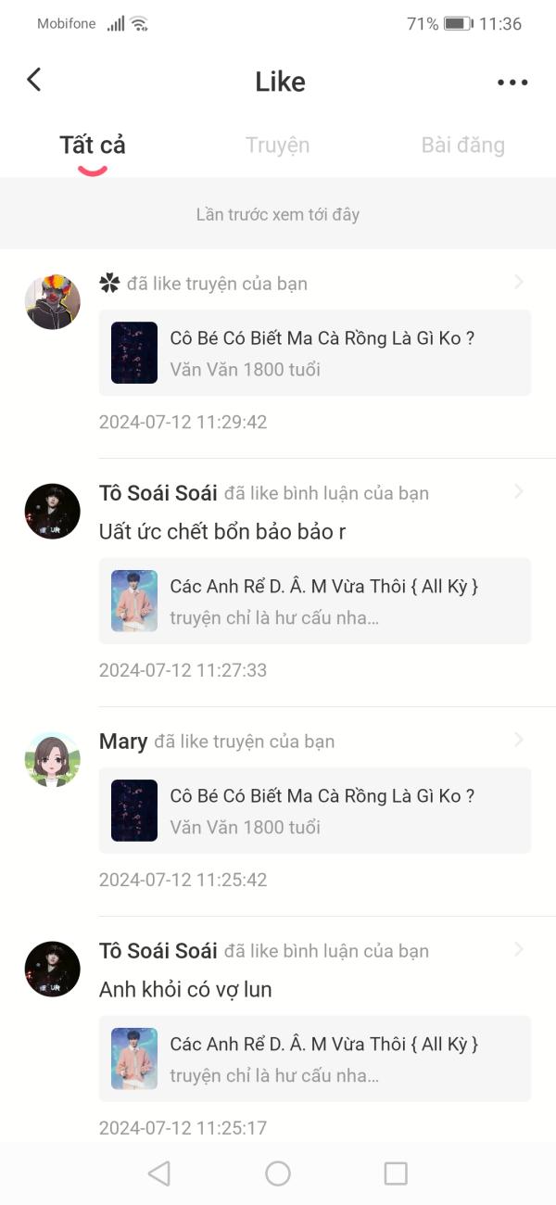556x1205 pixels.
Task: Switch to the Bài đăng tab
Action: point(462,146)
